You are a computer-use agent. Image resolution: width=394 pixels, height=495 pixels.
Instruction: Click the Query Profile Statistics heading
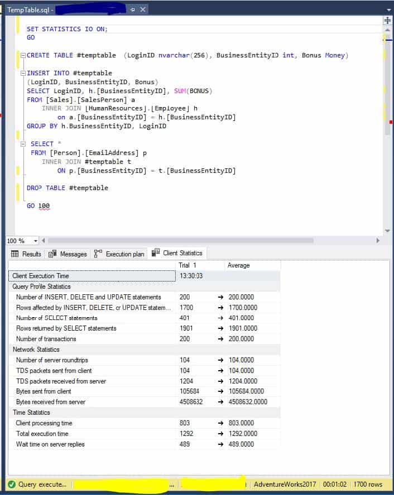(x=41, y=287)
